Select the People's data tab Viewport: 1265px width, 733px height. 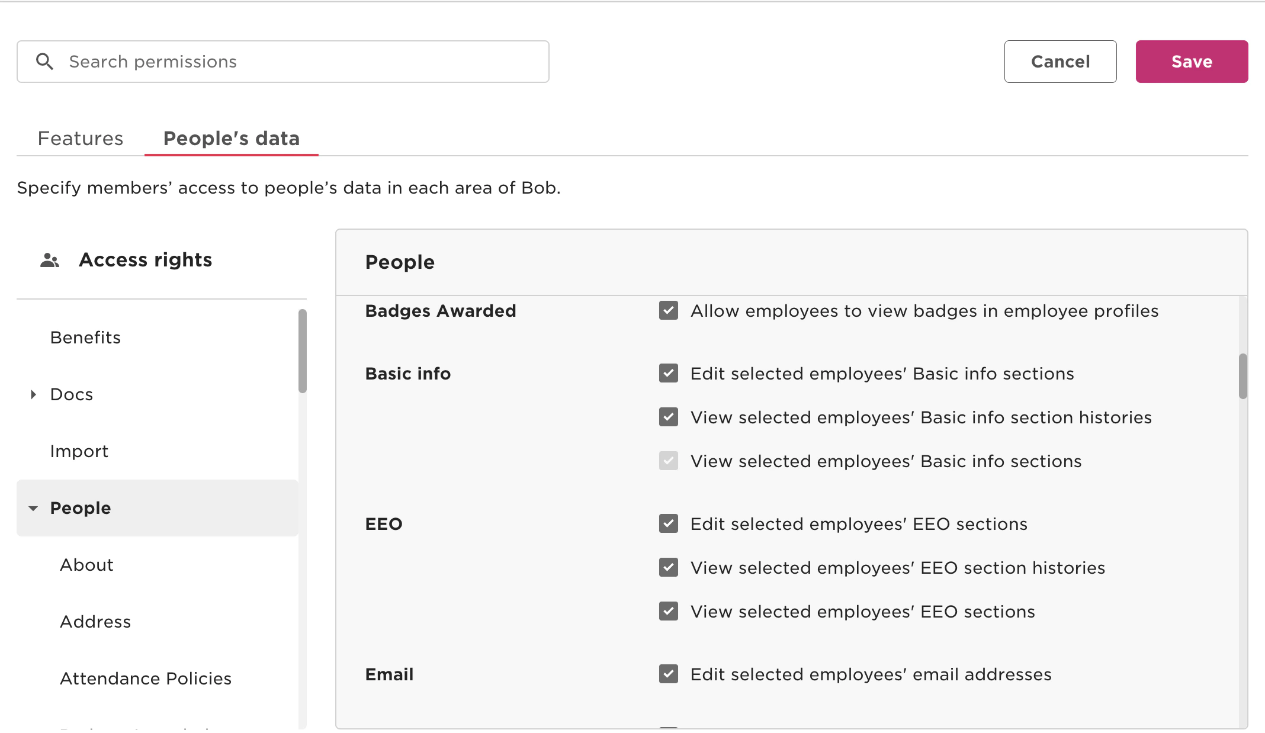coord(232,138)
